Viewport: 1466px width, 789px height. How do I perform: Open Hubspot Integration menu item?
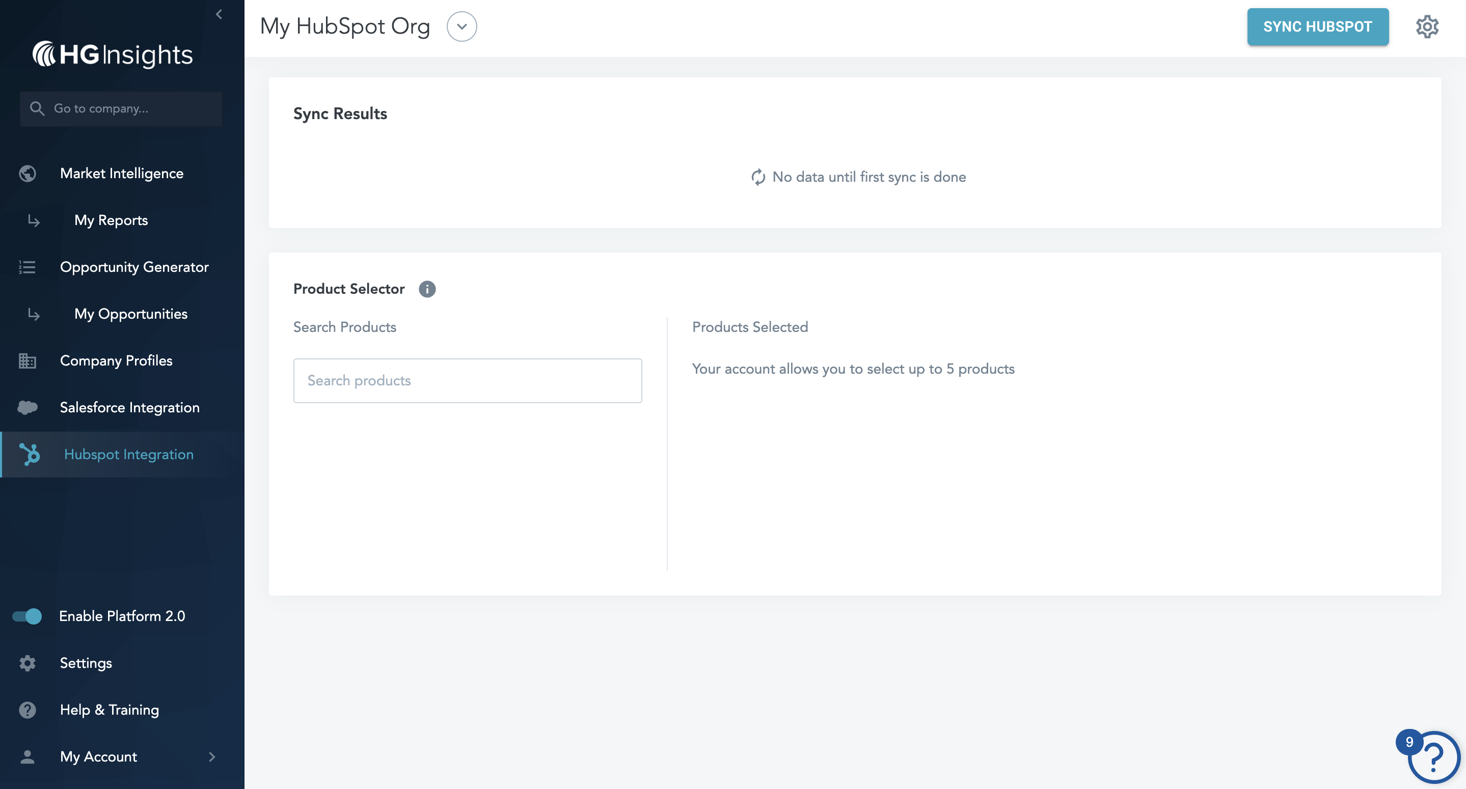(128, 455)
